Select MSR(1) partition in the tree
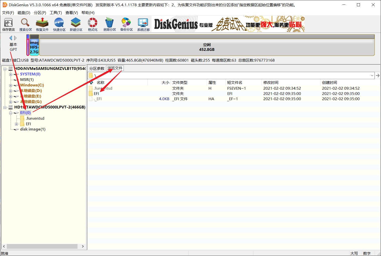This screenshot has height=256, width=381. click(x=27, y=79)
